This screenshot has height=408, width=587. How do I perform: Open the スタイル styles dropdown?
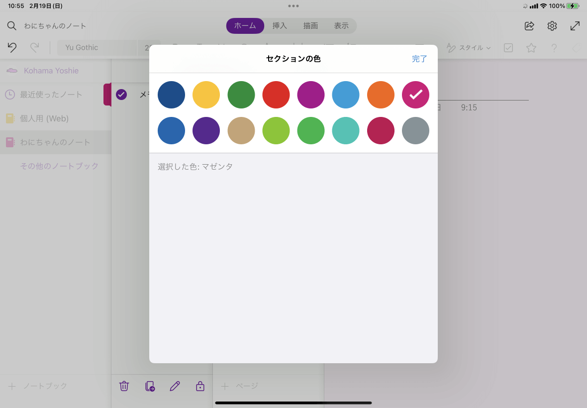pyautogui.click(x=469, y=48)
